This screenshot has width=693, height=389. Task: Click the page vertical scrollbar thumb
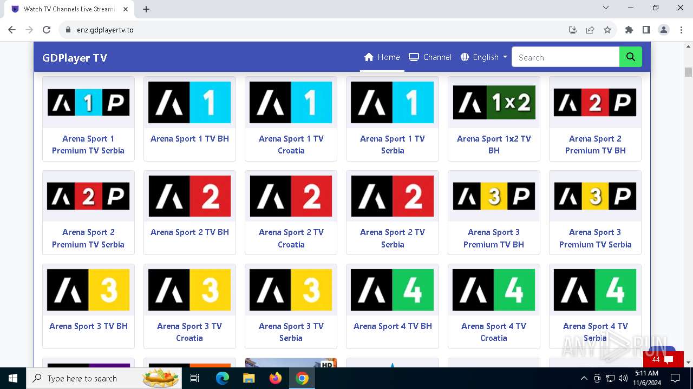coord(688,72)
